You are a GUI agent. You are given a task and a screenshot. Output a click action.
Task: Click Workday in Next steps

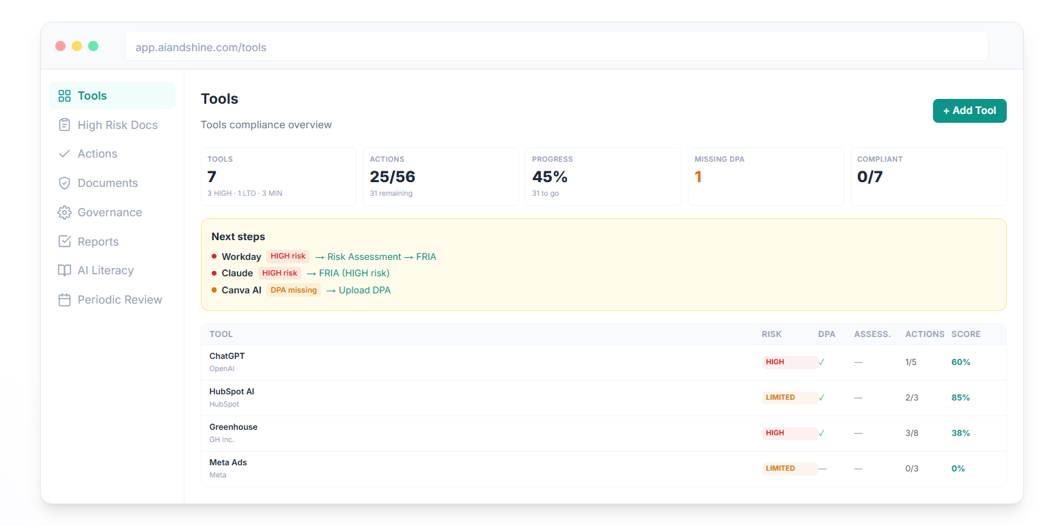(241, 257)
